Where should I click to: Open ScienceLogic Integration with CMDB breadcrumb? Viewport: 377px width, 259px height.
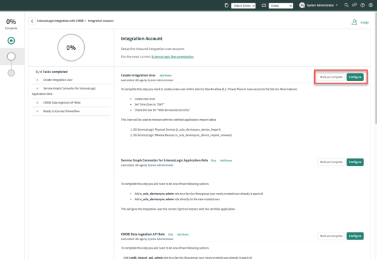tap(60, 21)
